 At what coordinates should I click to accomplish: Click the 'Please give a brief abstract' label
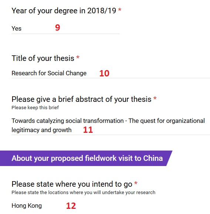tap(81, 99)
